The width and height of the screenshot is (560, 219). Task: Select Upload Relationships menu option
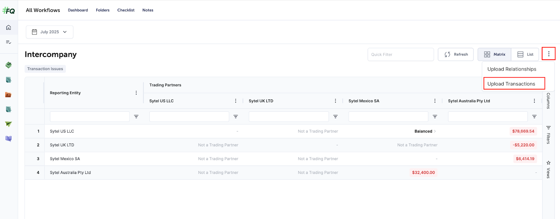(511, 69)
